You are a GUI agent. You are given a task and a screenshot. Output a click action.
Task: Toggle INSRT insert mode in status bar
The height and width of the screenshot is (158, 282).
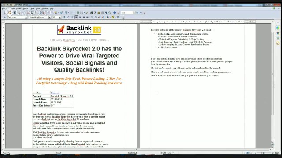pyautogui.click(x=163, y=153)
